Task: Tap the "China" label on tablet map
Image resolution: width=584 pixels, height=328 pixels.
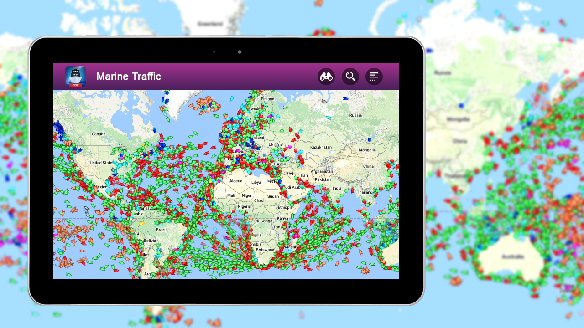Action: [x=368, y=166]
